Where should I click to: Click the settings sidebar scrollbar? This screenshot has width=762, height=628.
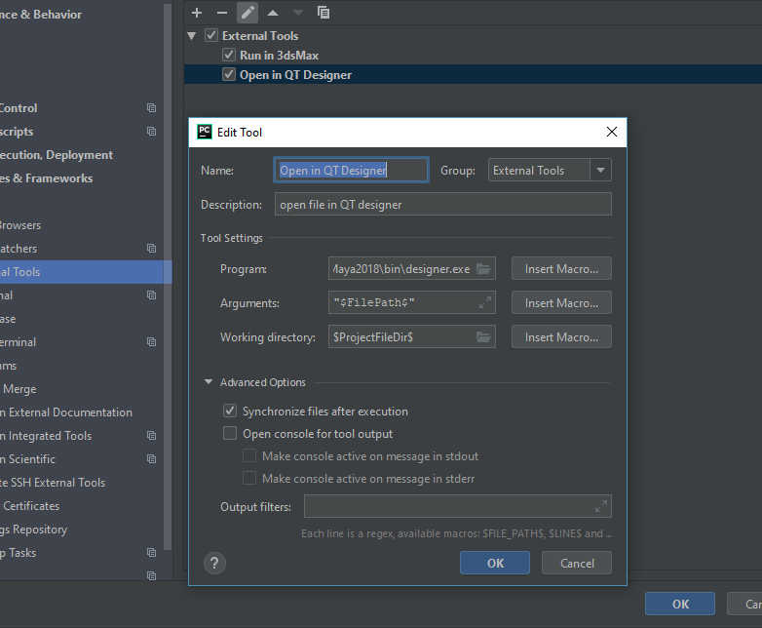tap(168, 277)
